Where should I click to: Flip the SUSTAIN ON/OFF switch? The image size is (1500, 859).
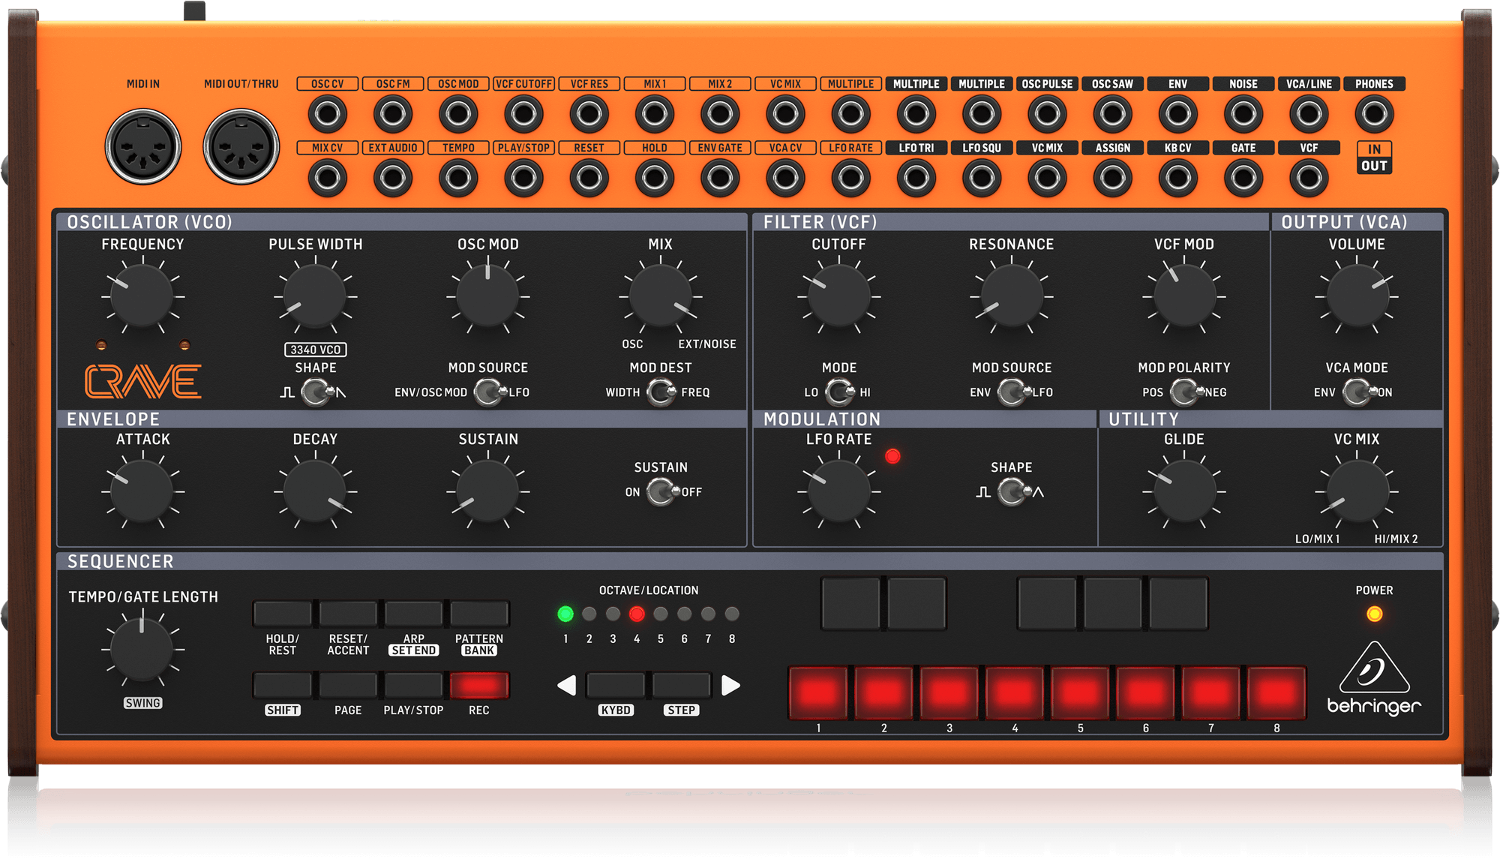click(x=662, y=491)
